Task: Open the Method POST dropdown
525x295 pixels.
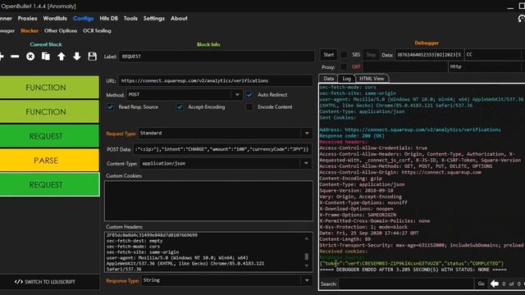Action: click(x=237, y=95)
